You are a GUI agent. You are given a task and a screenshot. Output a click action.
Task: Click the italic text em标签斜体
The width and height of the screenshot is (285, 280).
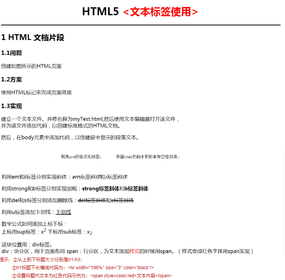(86, 177)
